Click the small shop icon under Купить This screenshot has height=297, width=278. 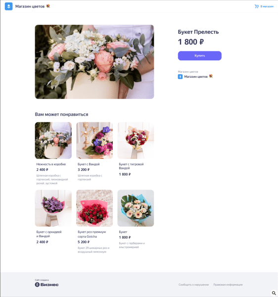tap(180, 77)
